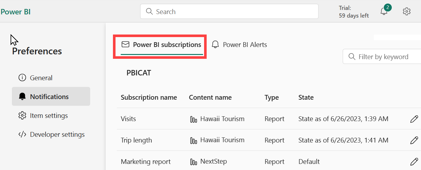Edit the Visits subscription with the pencil
Viewport: 421px width, 170px height.
point(414,119)
